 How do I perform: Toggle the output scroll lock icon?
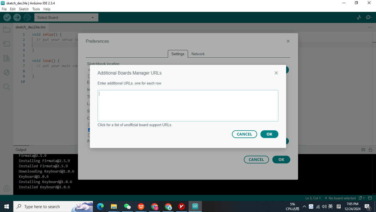(x=370, y=150)
